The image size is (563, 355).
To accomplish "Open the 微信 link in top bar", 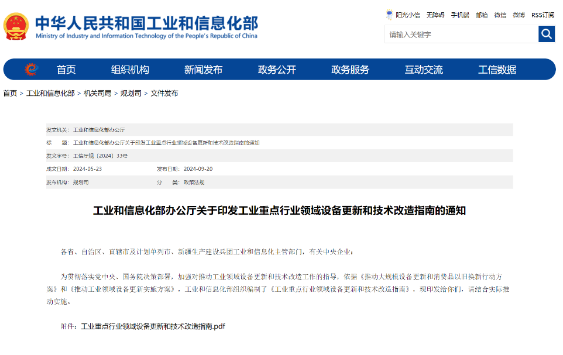I will 500,15.
